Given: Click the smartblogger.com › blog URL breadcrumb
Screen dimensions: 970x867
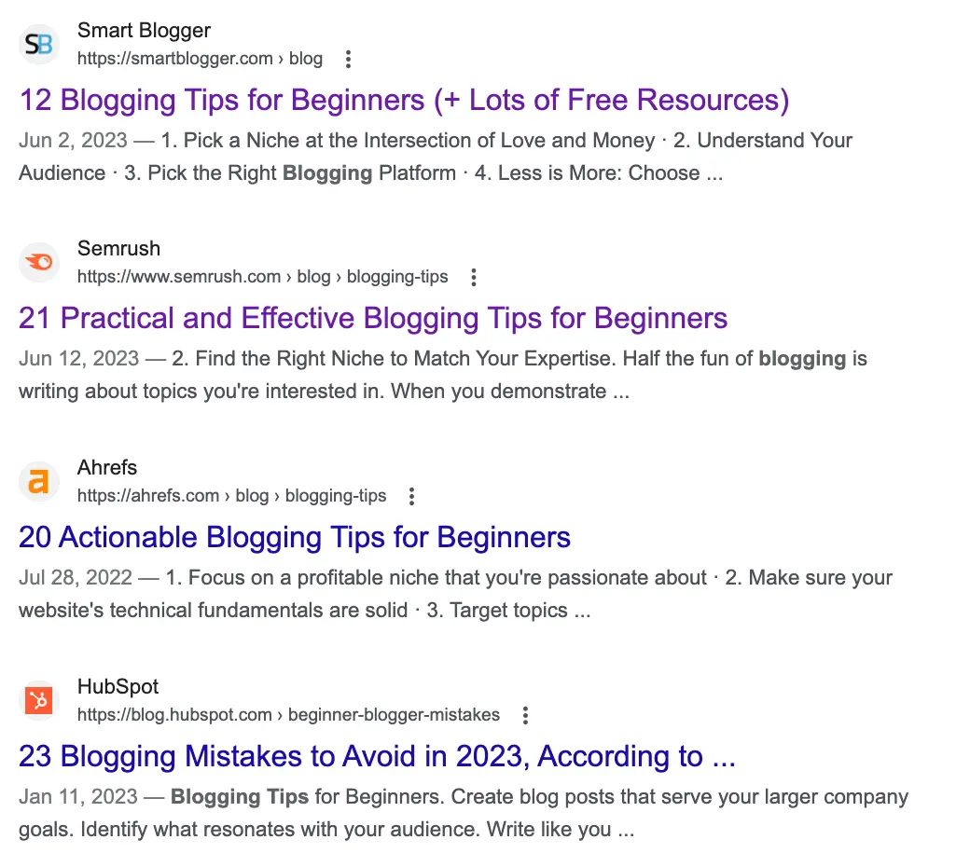Looking at the screenshot, I should (200, 59).
